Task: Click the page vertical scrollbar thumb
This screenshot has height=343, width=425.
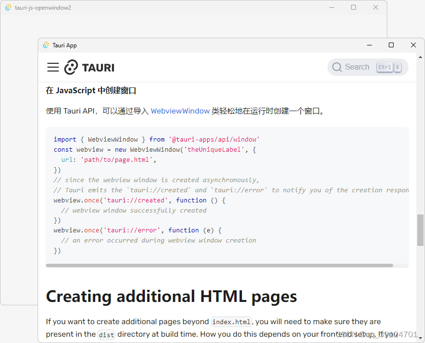Action: [420, 229]
